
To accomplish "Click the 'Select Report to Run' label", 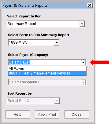I will click(x=24, y=16).
